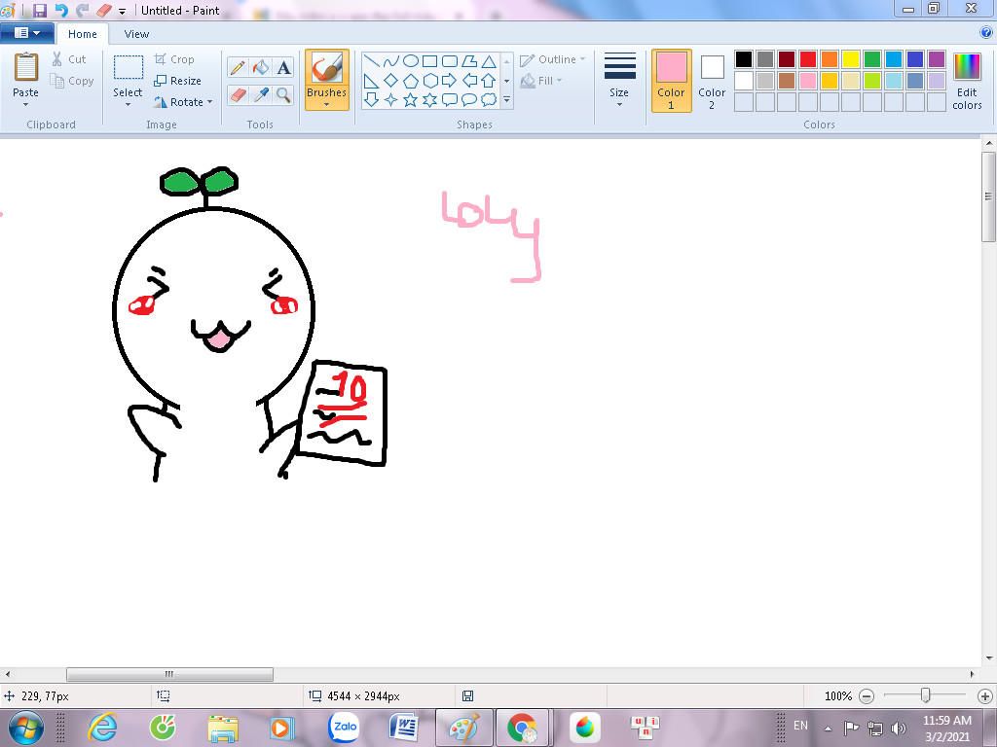Expand the Select options arrow
997x747 pixels.
[128, 104]
